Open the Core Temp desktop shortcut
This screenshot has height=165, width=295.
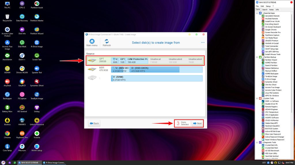7,148
